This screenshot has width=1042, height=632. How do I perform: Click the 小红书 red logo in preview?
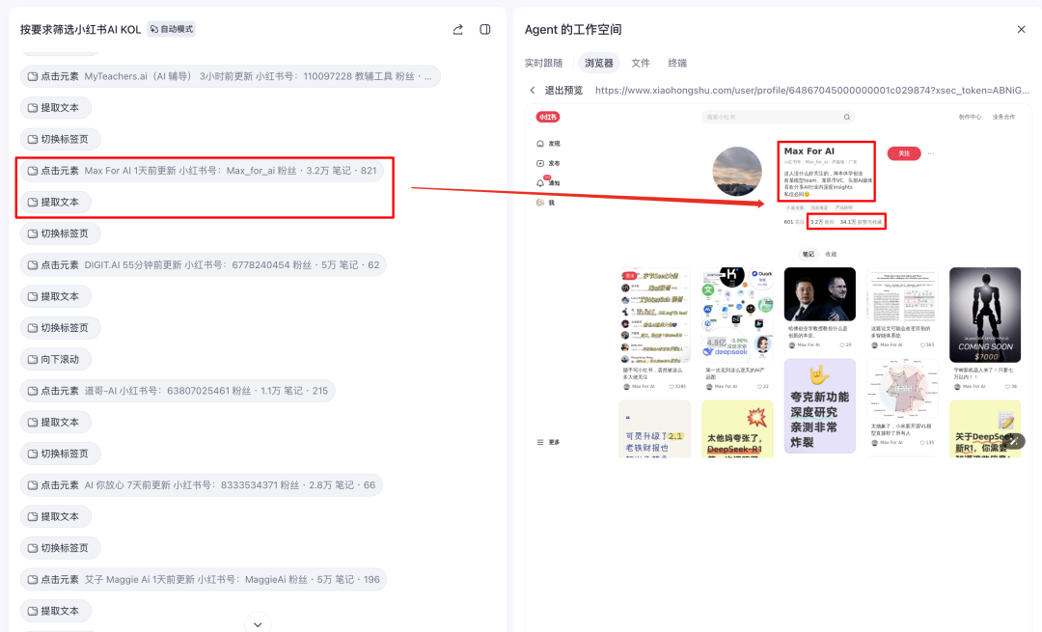click(548, 117)
